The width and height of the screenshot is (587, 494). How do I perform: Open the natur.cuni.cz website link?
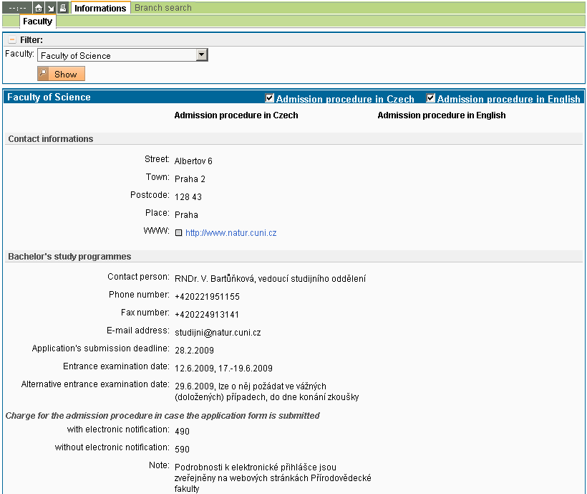(x=231, y=233)
